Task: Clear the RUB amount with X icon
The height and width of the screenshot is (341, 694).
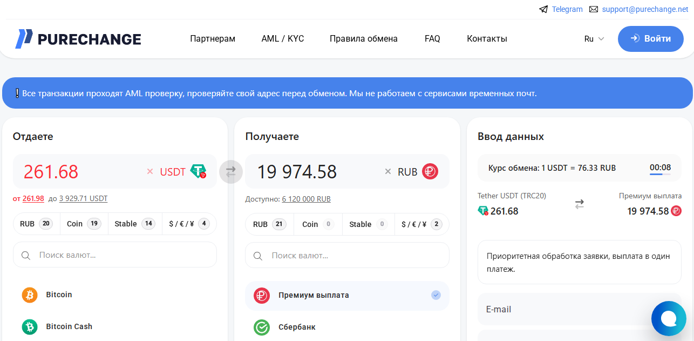Action: click(x=387, y=172)
